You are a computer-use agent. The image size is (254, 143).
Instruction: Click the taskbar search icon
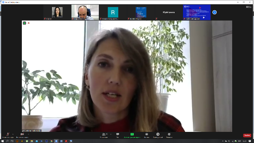point(7,141)
